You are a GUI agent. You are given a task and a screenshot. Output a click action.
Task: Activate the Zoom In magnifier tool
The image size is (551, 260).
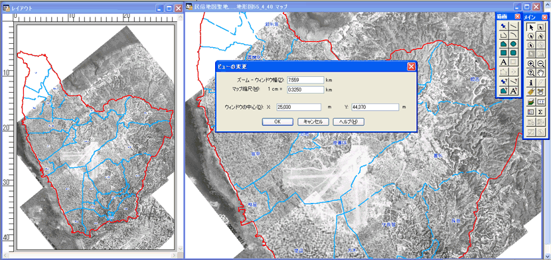click(x=531, y=64)
